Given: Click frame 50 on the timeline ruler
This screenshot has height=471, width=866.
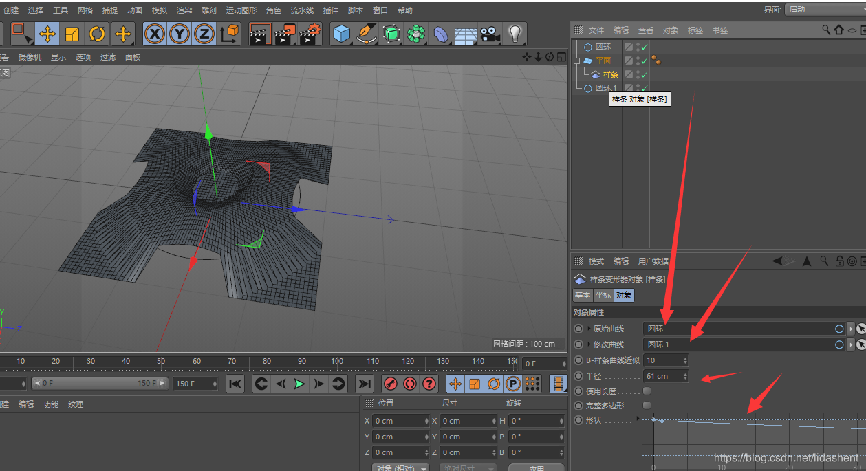Looking at the screenshot, I should coord(160,362).
